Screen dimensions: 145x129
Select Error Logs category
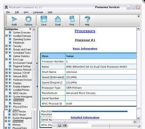(x=18, y=59)
